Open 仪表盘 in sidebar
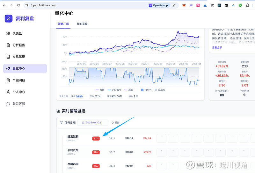The width and height of the screenshot is (255, 173). click(x=25, y=33)
